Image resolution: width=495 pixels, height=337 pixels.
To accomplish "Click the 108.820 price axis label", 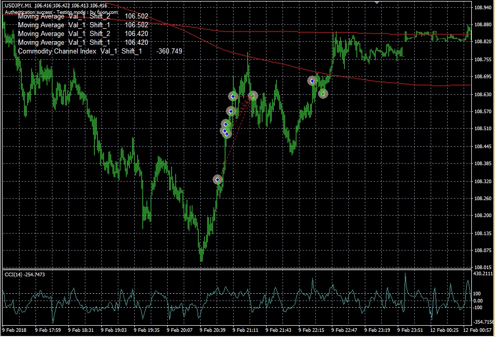I will coord(483,41).
